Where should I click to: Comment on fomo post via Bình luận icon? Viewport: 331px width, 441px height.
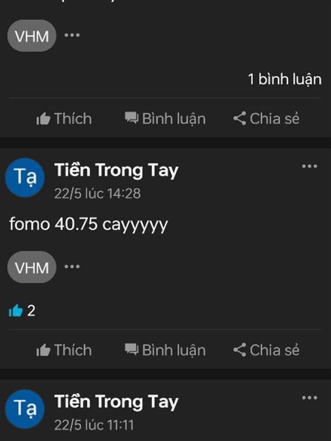(x=131, y=349)
